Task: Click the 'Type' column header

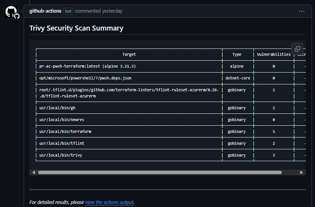Action: [x=237, y=54]
